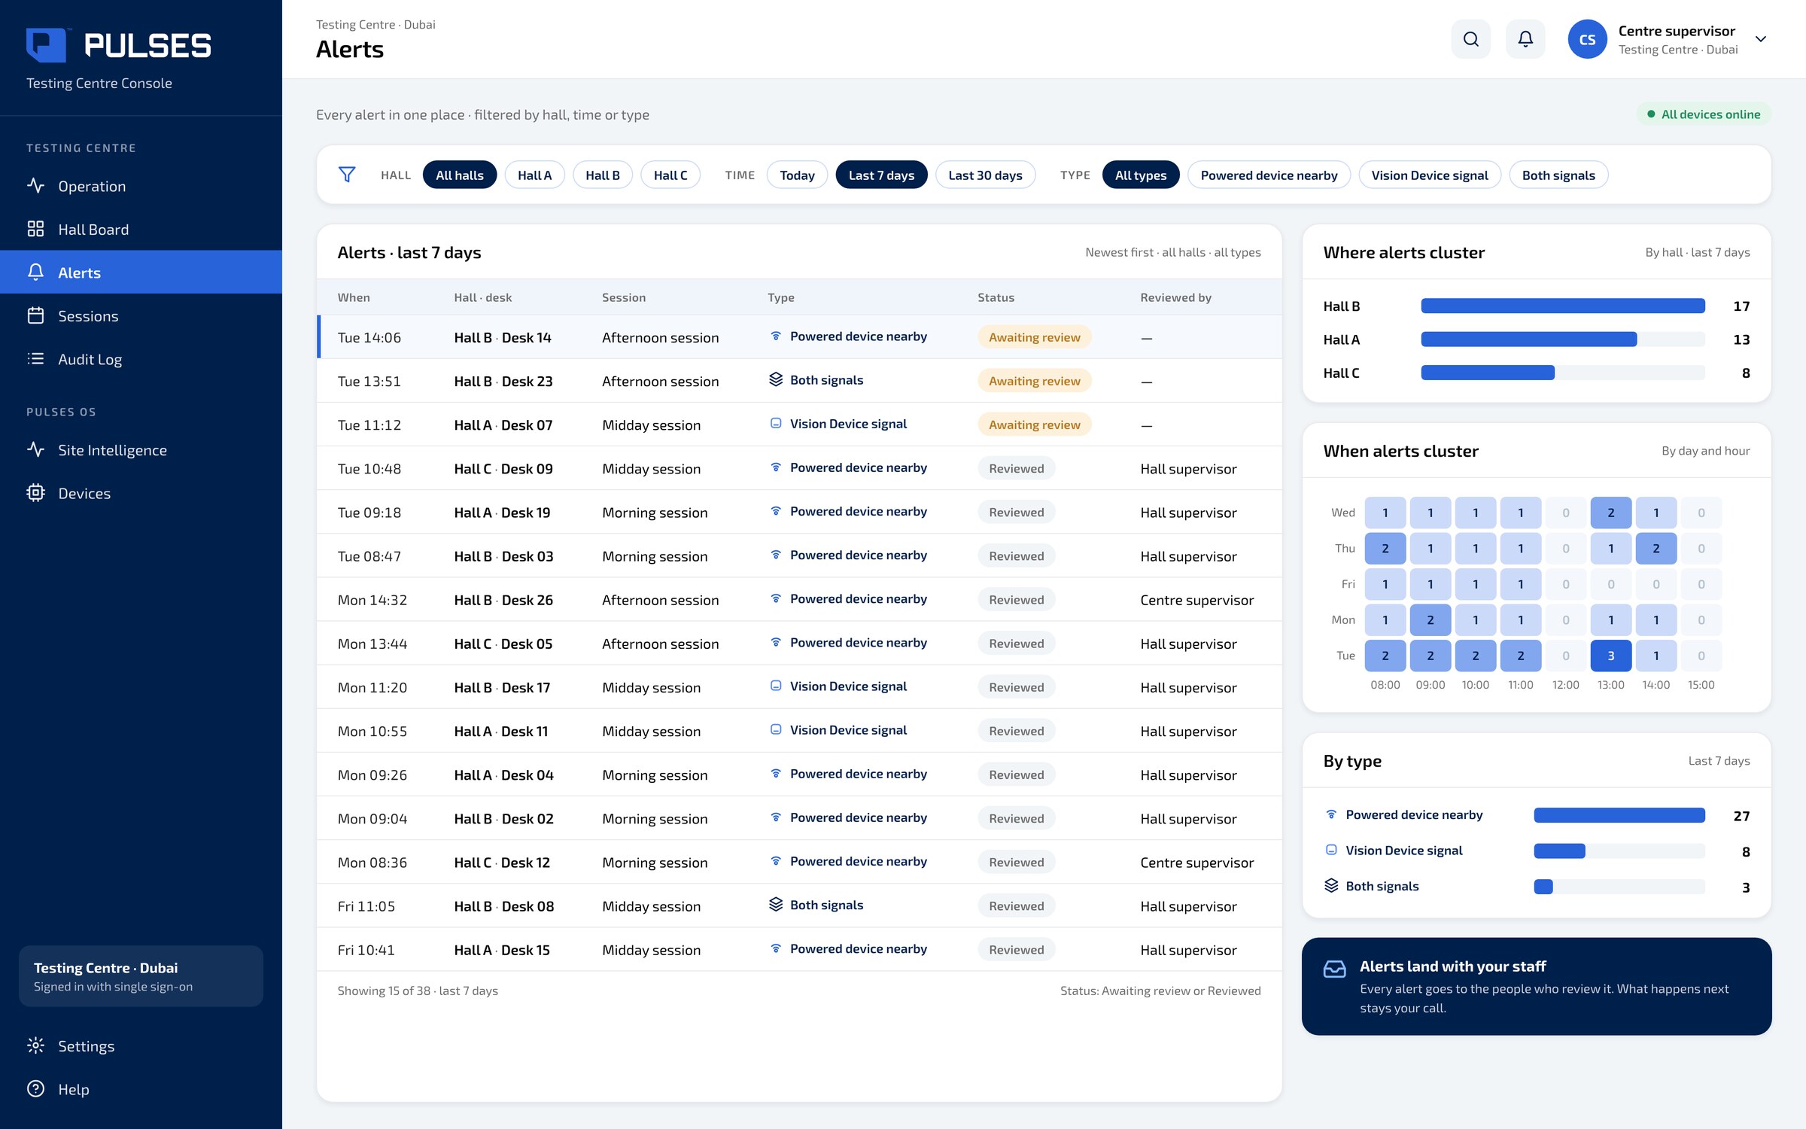Go to Sessions in sidebar
Screen dimensions: 1806x1129
pyautogui.click(x=141, y=315)
